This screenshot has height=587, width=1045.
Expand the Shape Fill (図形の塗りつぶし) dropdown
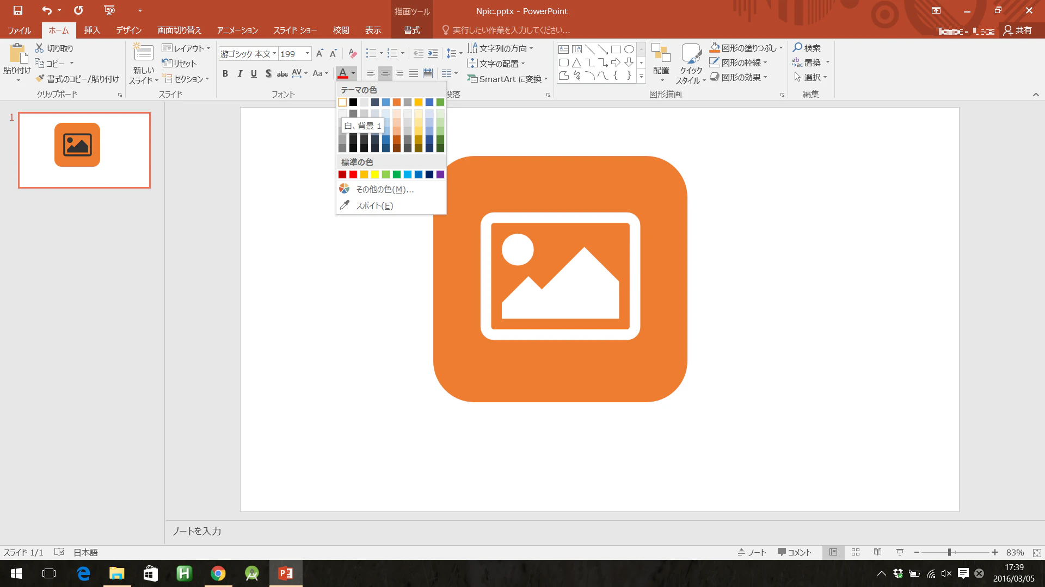pos(780,48)
